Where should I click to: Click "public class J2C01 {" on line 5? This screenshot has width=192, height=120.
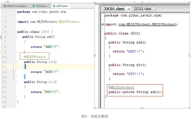(35, 32)
